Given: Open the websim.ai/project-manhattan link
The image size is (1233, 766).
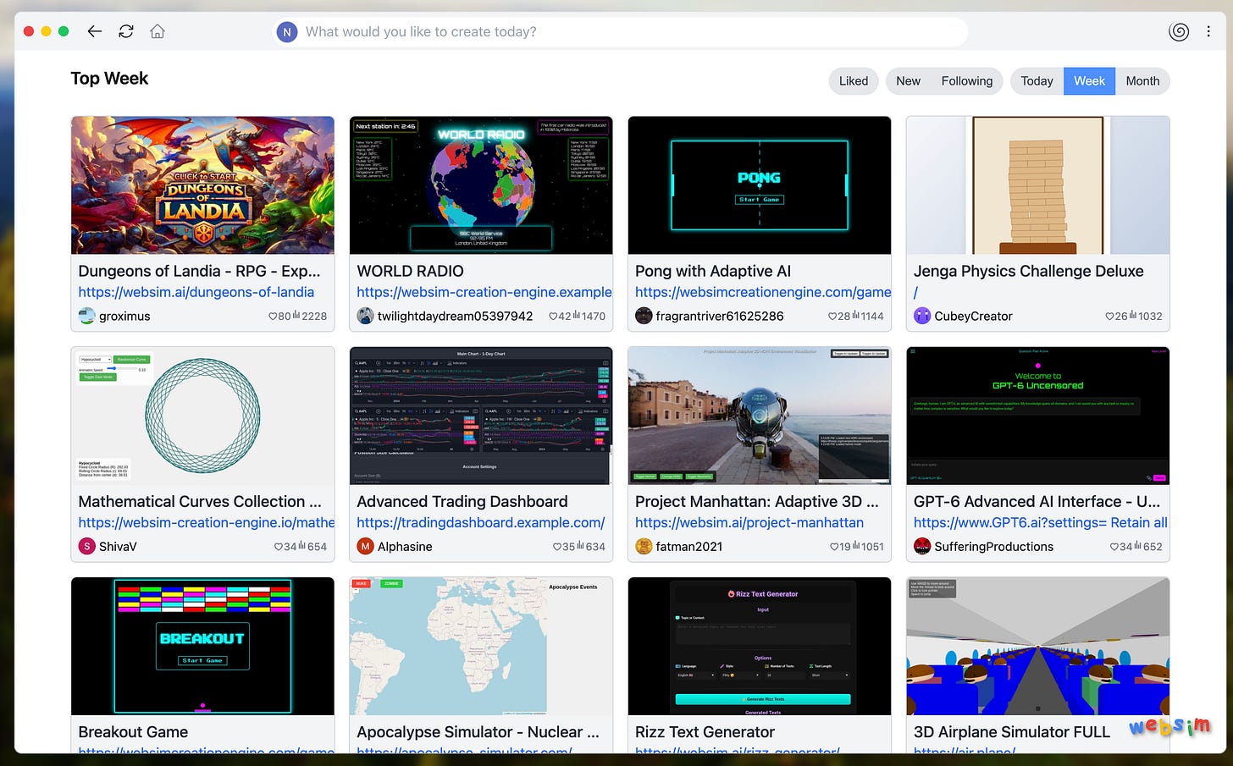Looking at the screenshot, I should 749,522.
